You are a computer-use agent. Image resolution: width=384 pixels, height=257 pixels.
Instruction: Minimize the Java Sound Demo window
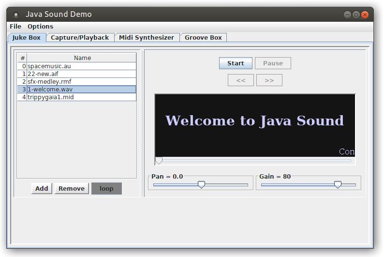[x=347, y=15]
